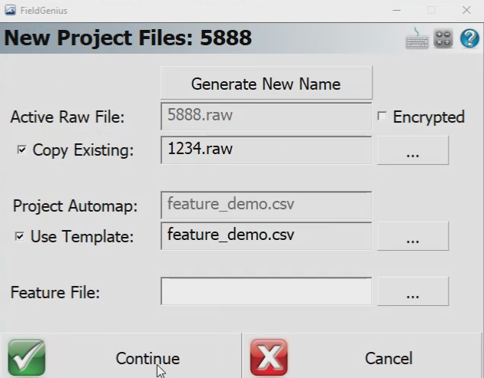Click the Project Automap text field

click(266, 205)
